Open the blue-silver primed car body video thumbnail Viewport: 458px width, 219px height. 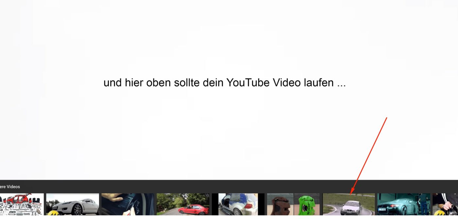tap(238, 204)
